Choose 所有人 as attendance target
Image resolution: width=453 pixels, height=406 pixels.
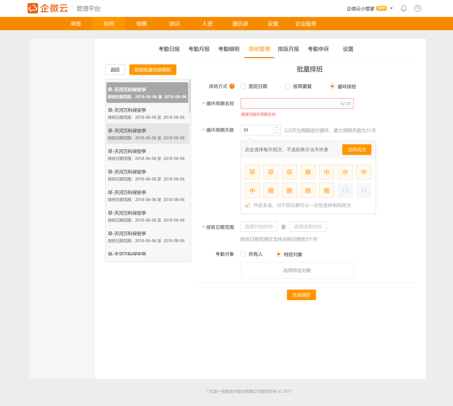[243, 254]
